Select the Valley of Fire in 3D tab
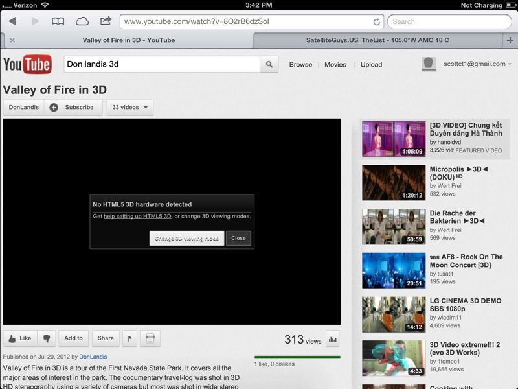Screen dimensions: 518x389 [x=129, y=40]
